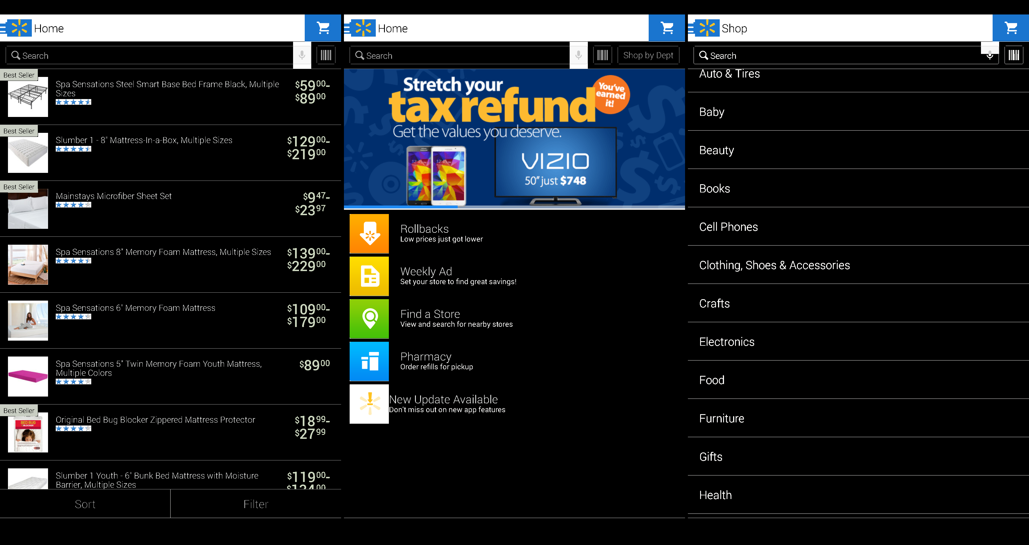Tap the microphone icon in the product list search bar

click(302, 55)
